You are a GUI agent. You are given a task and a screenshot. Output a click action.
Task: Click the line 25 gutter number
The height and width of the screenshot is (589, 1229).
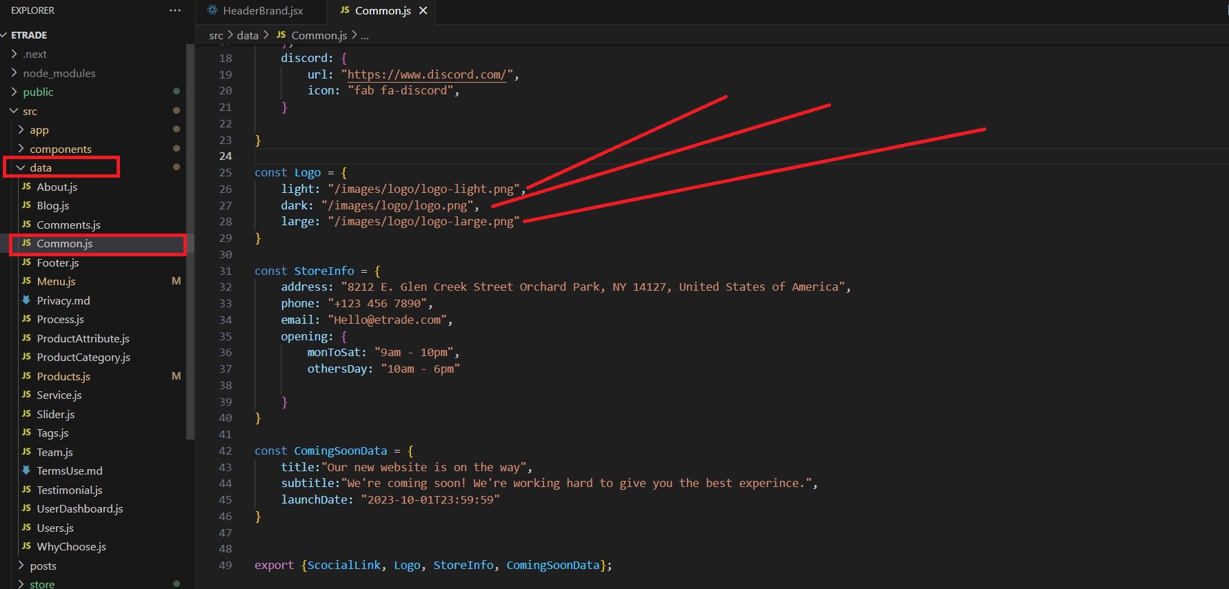pyautogui.click(x=226, y=172)
